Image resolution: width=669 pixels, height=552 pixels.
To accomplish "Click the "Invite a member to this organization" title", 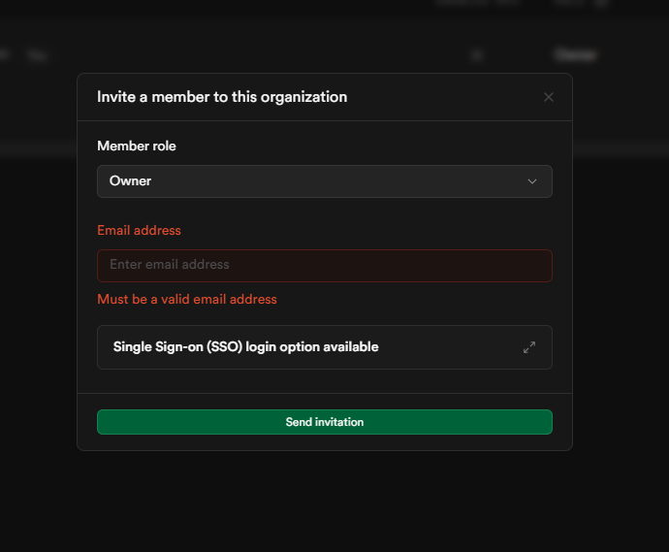I will 222,97.
